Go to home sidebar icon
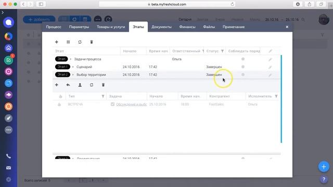The height and width of the screenshot is (187, 333). pos(8,48)
